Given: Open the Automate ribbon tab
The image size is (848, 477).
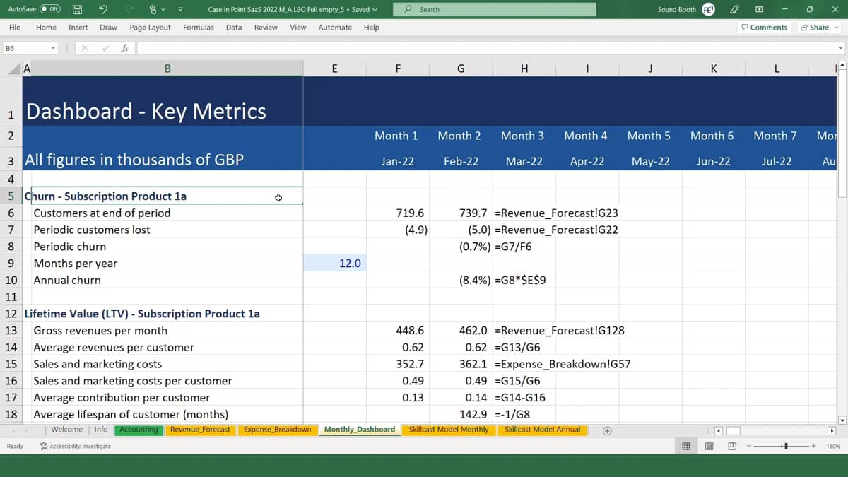Looking at the screenshot, I should tap(335, 28).
